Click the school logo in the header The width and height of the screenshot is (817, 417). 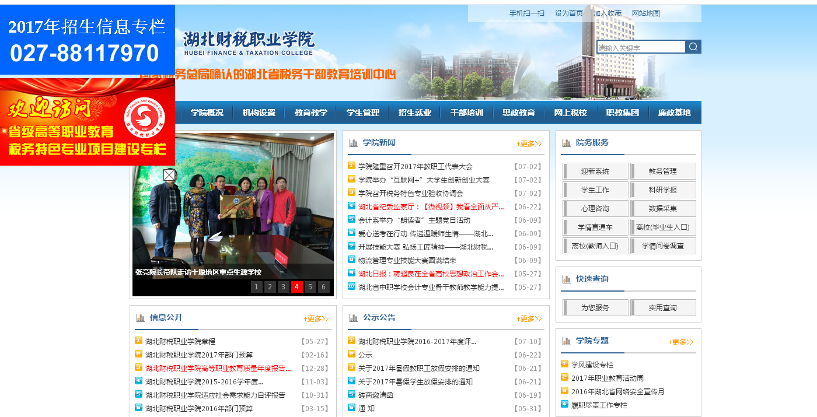[x=249, y=43]
